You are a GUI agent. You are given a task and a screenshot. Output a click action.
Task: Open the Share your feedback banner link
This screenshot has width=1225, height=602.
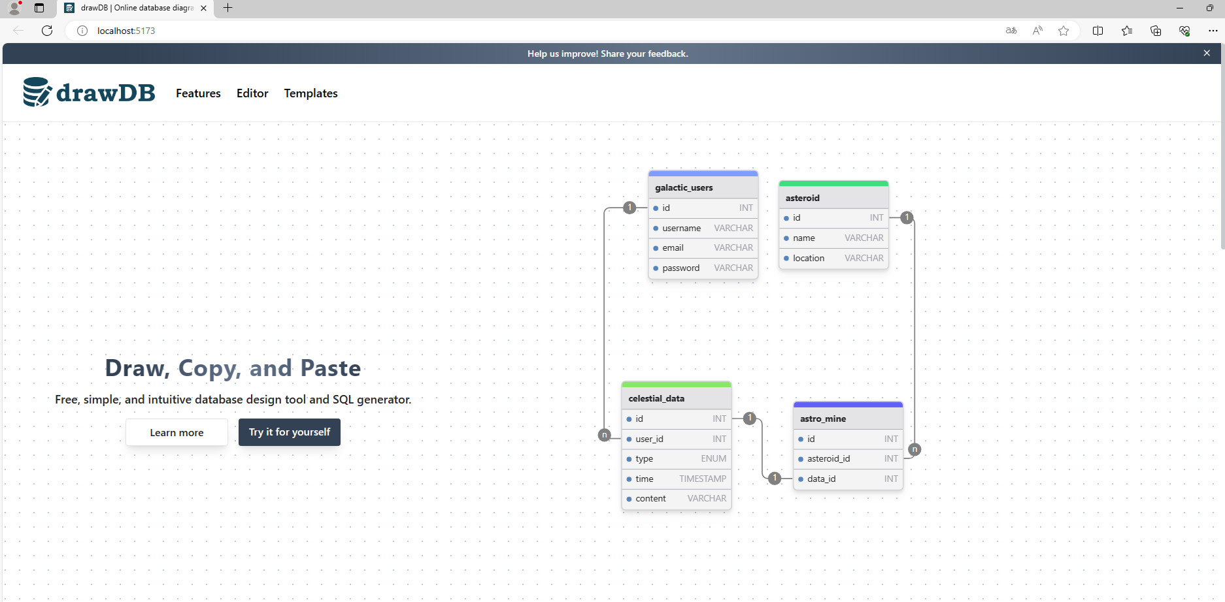tap(608, 54)
